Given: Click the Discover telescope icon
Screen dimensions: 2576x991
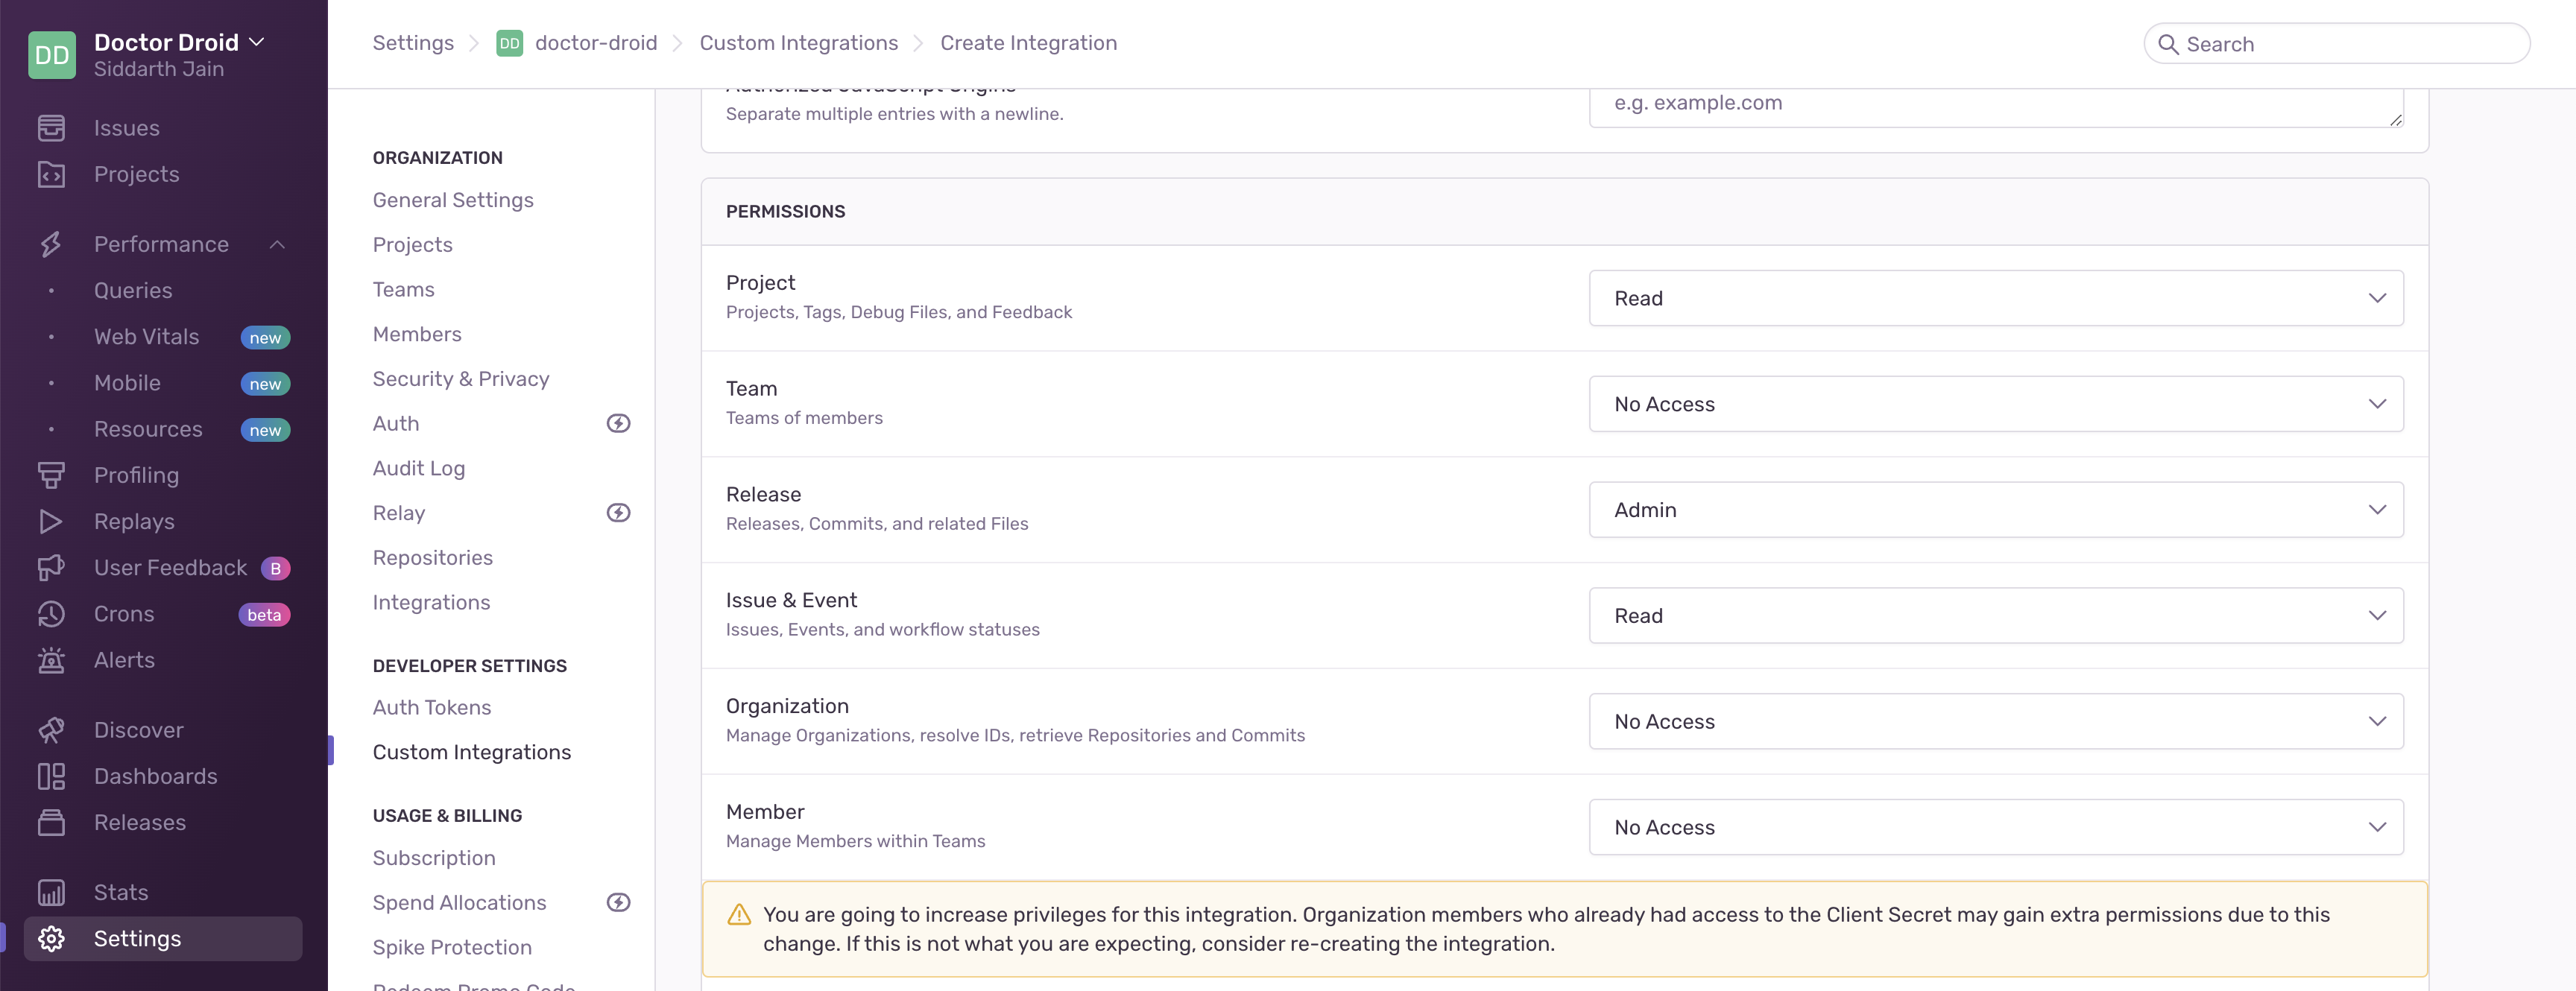Looking at the screenshot, I should tap(51, 730).
